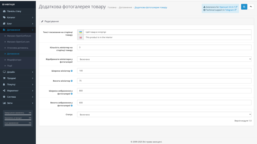Open the Відображати мініатюри у фотогалереї dropdown
257x144 pixels.
164,59
